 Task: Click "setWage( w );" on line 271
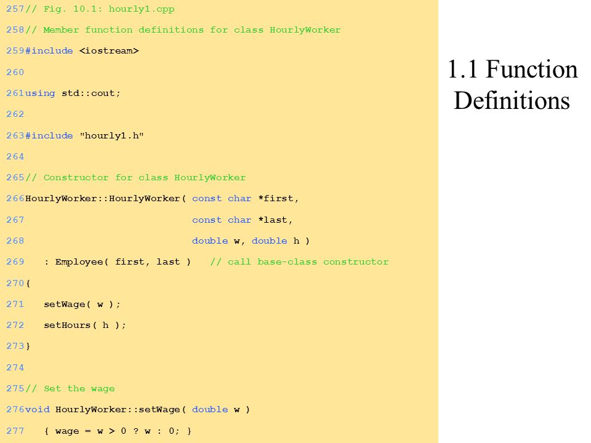click(x=82, y=304)
